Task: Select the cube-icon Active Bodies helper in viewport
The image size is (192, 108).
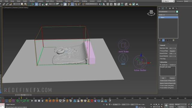Action: click(124, 46)
